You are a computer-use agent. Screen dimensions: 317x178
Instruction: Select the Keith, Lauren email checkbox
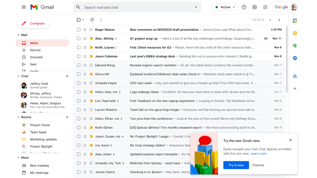(79, 47)
